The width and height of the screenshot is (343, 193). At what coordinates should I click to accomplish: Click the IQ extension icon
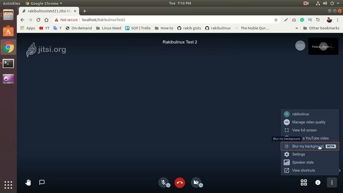(x=310, y=20)
